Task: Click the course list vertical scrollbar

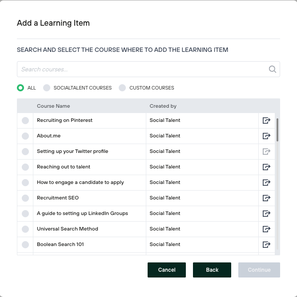Action: click(277, 129)
